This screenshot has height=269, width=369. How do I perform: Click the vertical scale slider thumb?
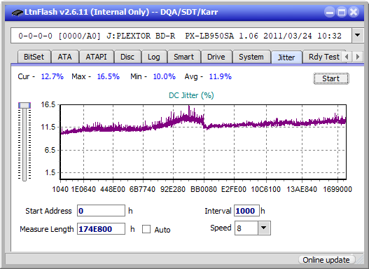[25, 105]
